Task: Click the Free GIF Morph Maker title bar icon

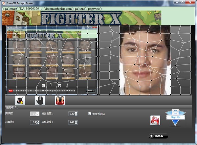Action: point(4,3)
